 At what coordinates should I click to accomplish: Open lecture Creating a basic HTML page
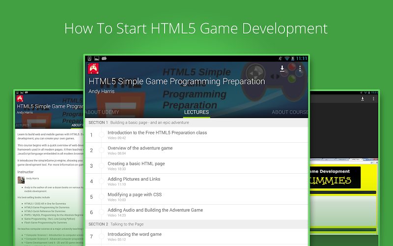tap(196, 166)
